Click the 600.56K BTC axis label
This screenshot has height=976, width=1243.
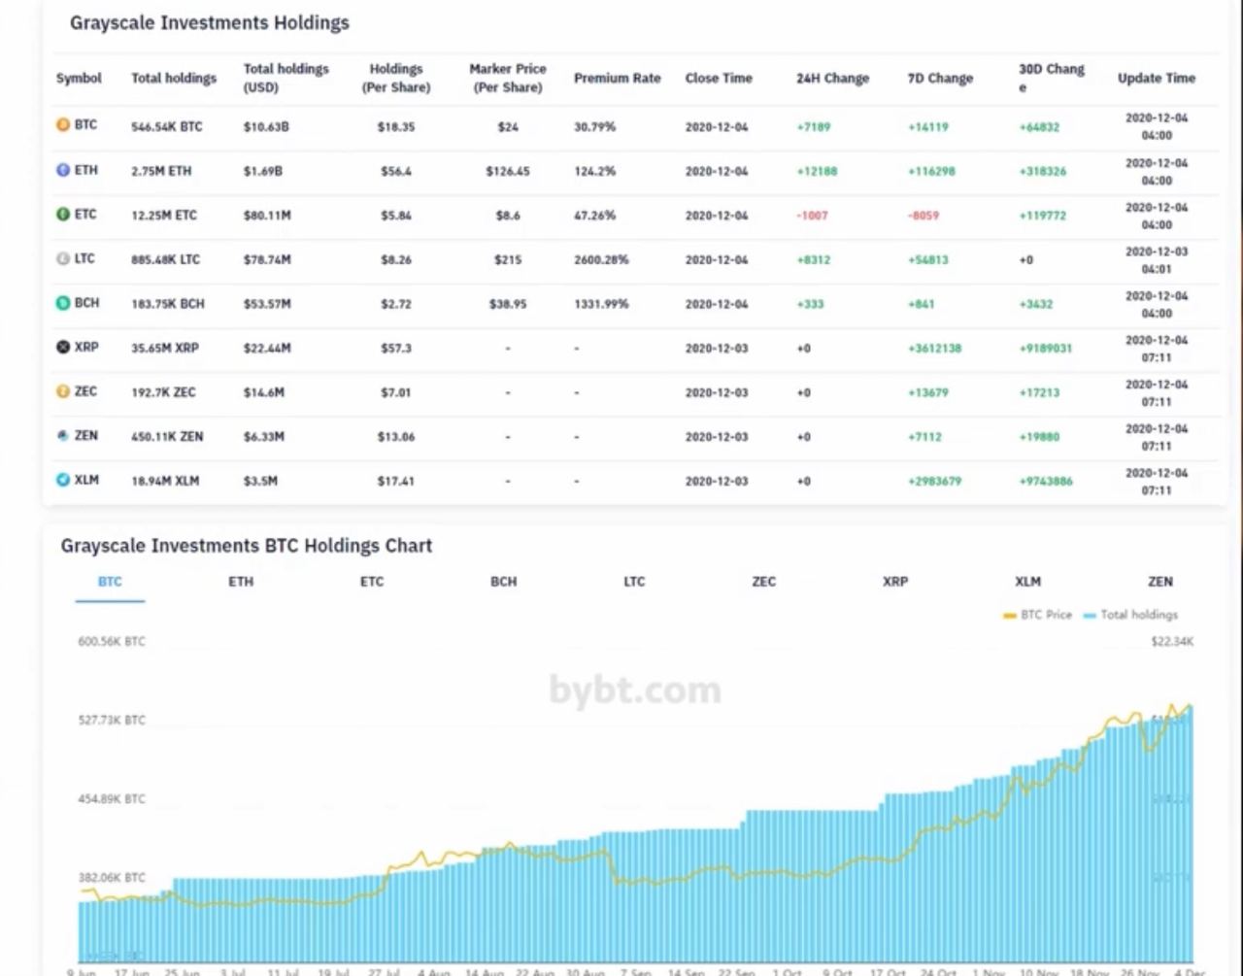click(x=112, y=642)
